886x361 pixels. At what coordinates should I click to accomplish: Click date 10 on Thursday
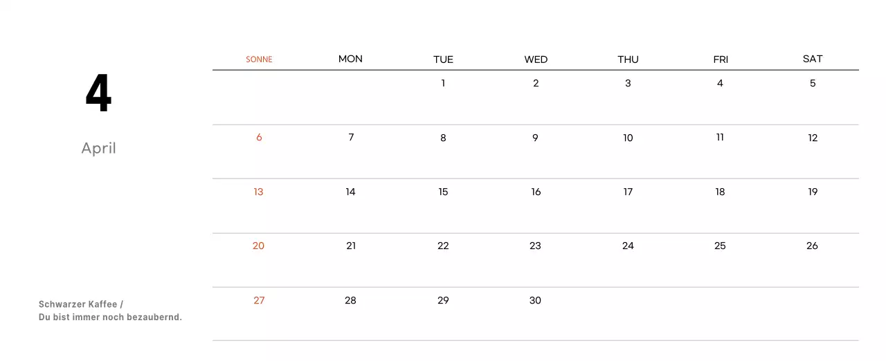pos(628,138)
